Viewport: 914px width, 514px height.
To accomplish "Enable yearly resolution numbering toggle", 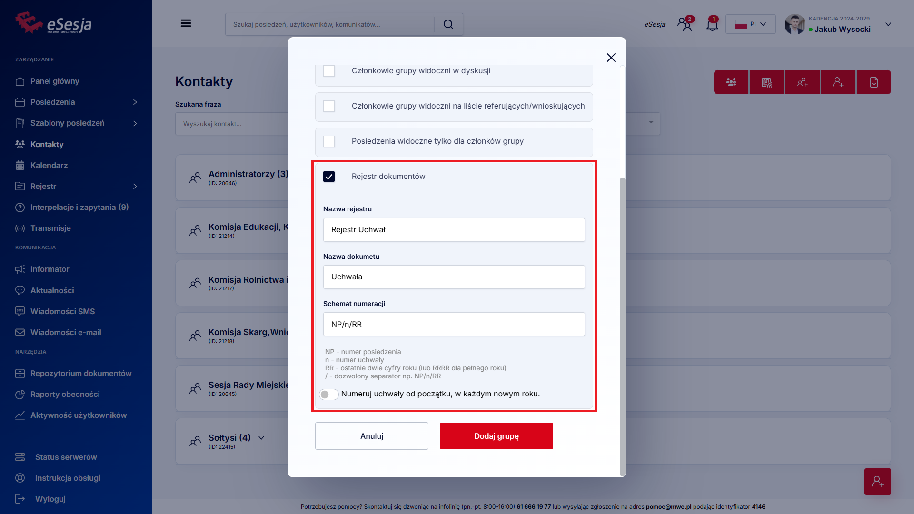I will point(328,395).
